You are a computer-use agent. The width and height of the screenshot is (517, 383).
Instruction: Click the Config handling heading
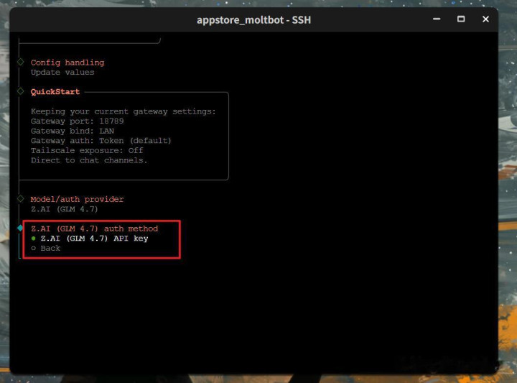pos(67,63)
